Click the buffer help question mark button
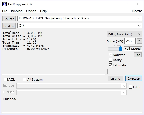The width and height of the screenshot is (144, 115). [x=139, y=41]
